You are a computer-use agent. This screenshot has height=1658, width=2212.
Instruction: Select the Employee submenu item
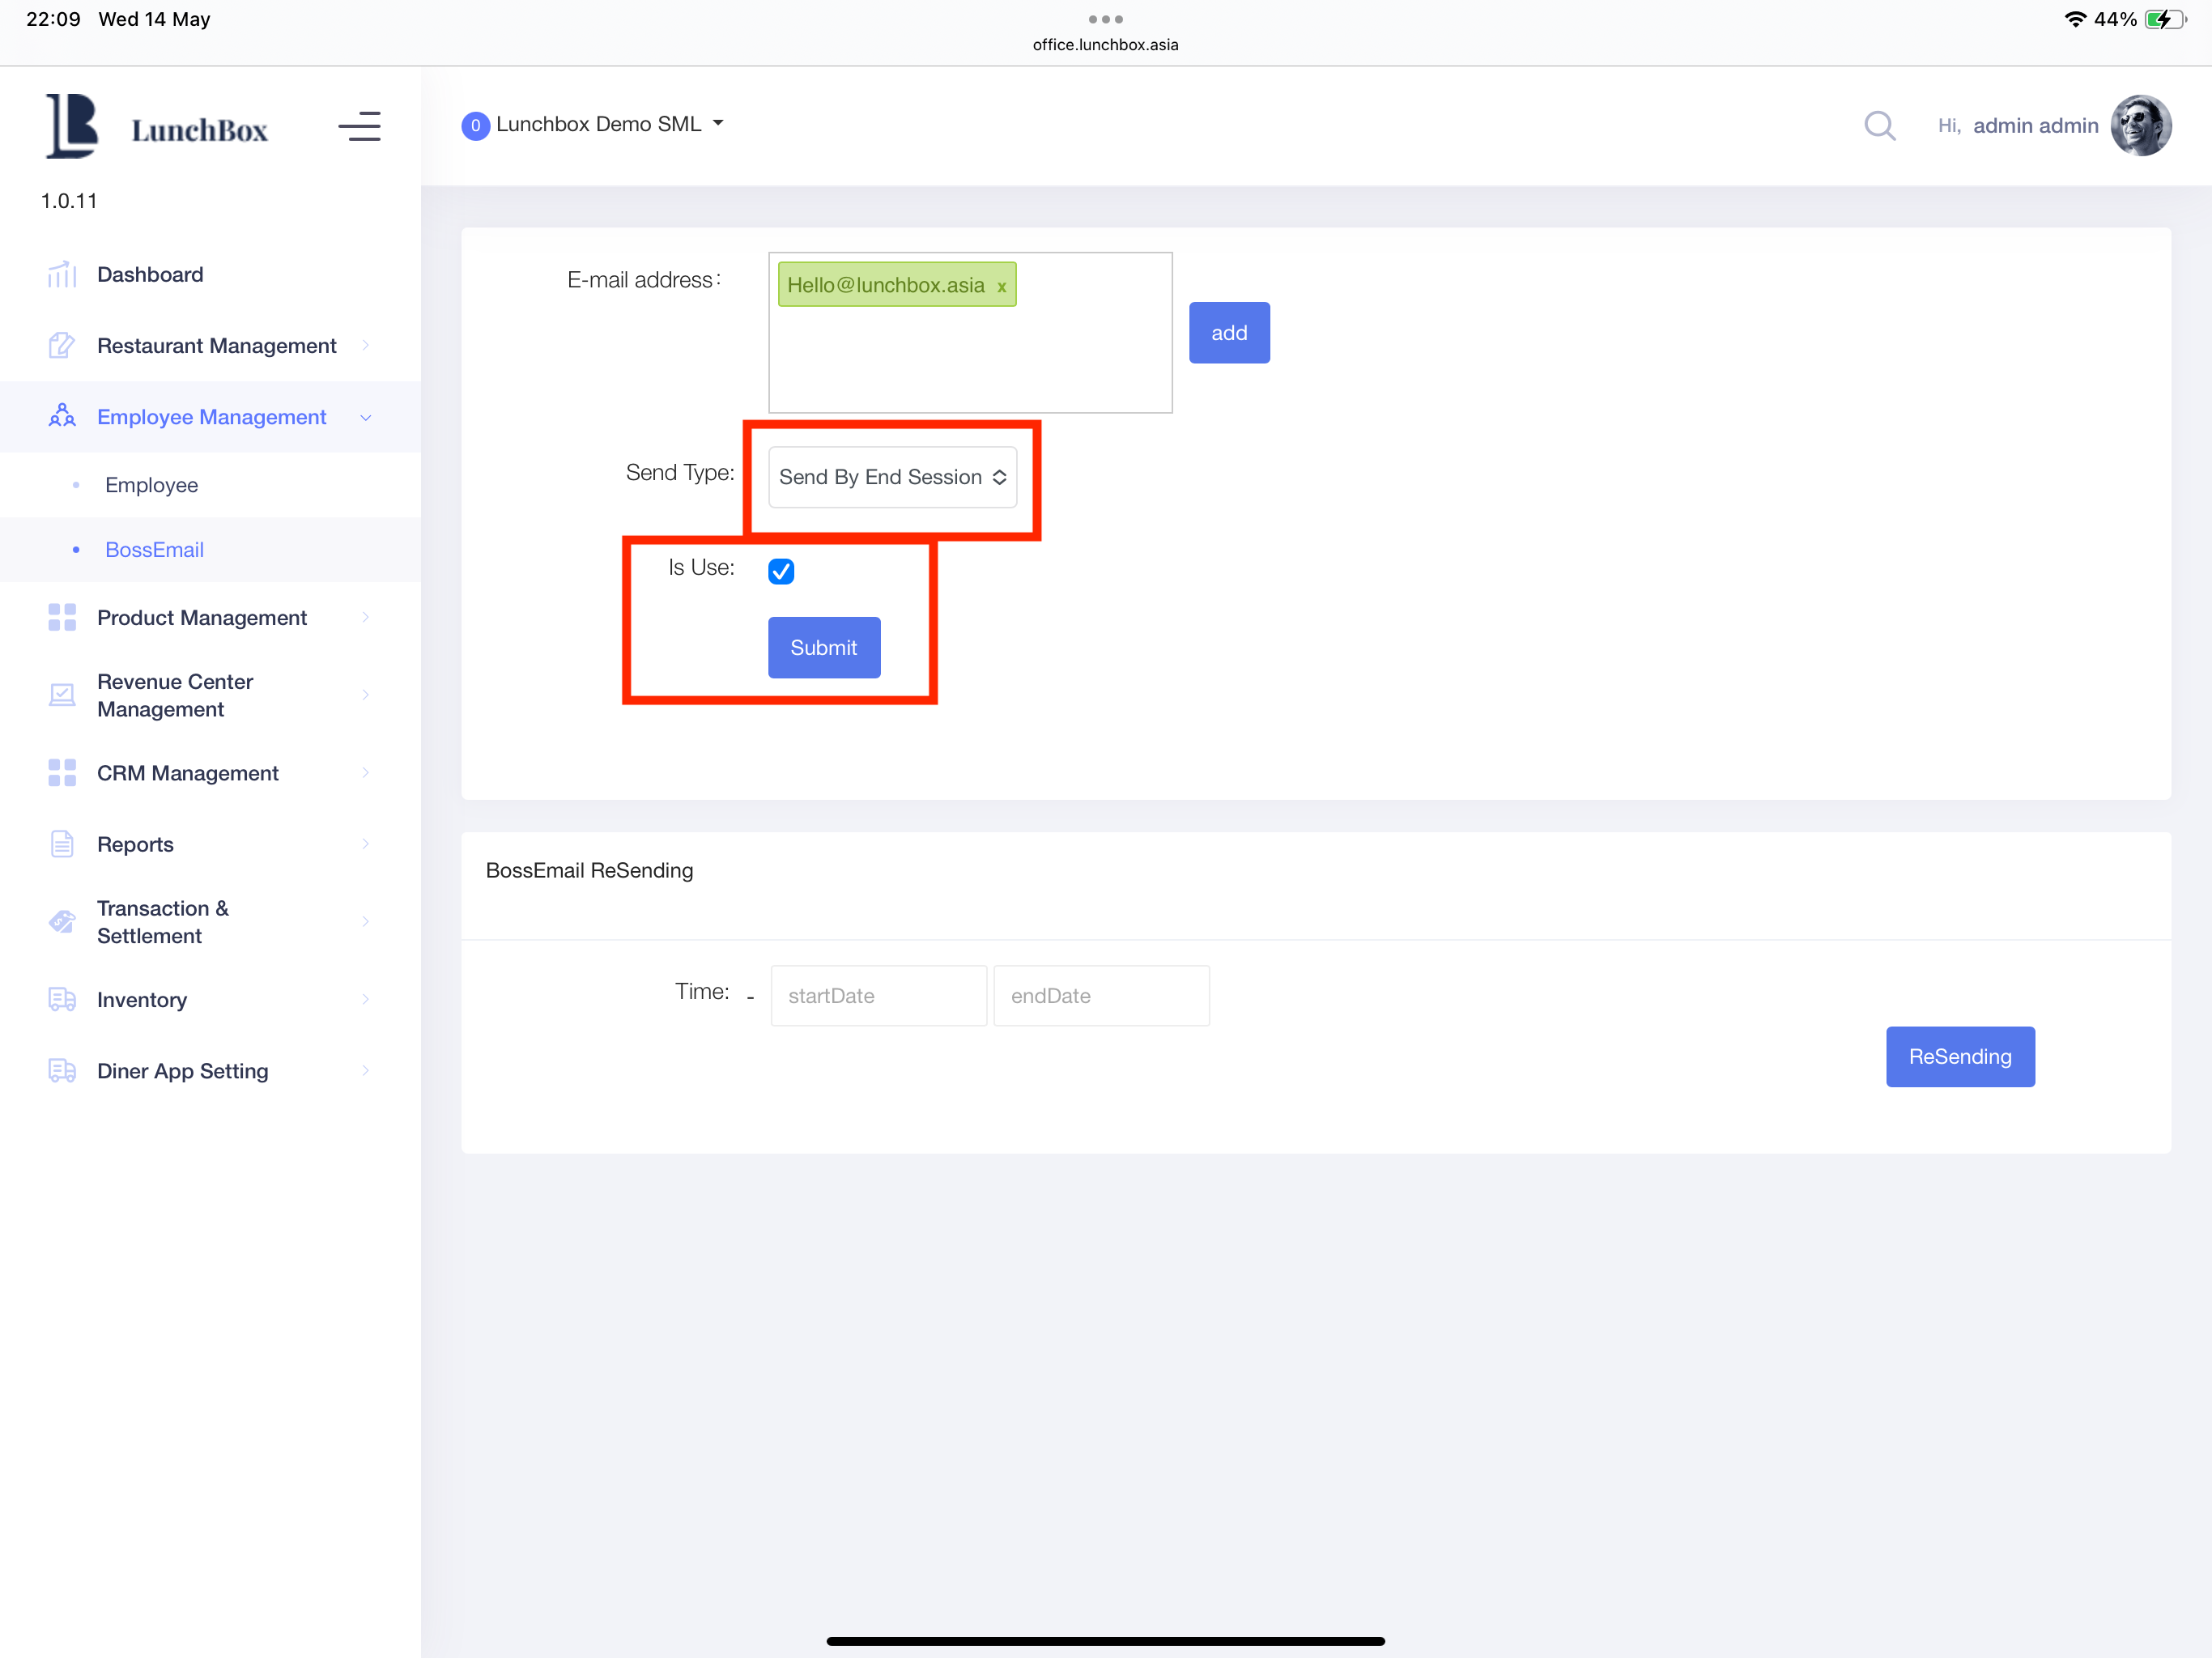pyautogui.click(x=210, y=485)
